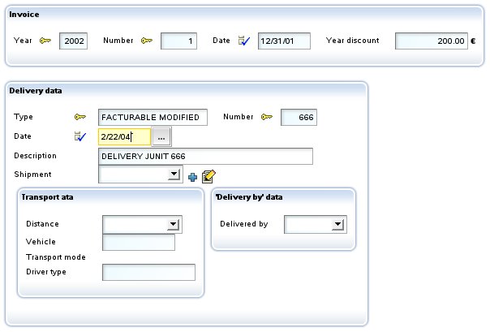Click the Delivered by label
490x332 pixels.
pyautogui.click(x=244, y=224)
